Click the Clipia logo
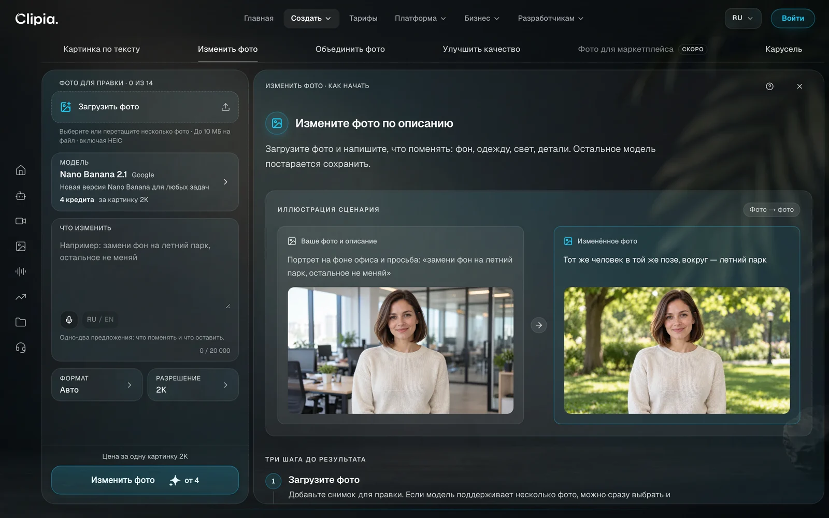Image resolution: width=829 pixels, height=518 pixels. (x=36, y=19)
